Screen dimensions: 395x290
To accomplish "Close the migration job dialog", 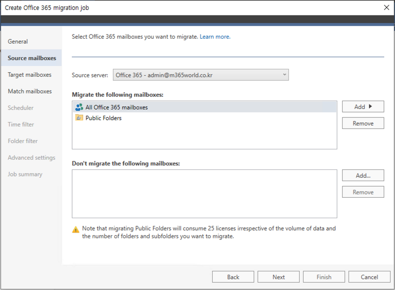I will [387, 8].
